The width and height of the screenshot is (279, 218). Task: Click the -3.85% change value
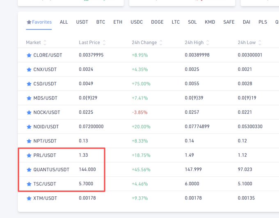coord(139,112)
